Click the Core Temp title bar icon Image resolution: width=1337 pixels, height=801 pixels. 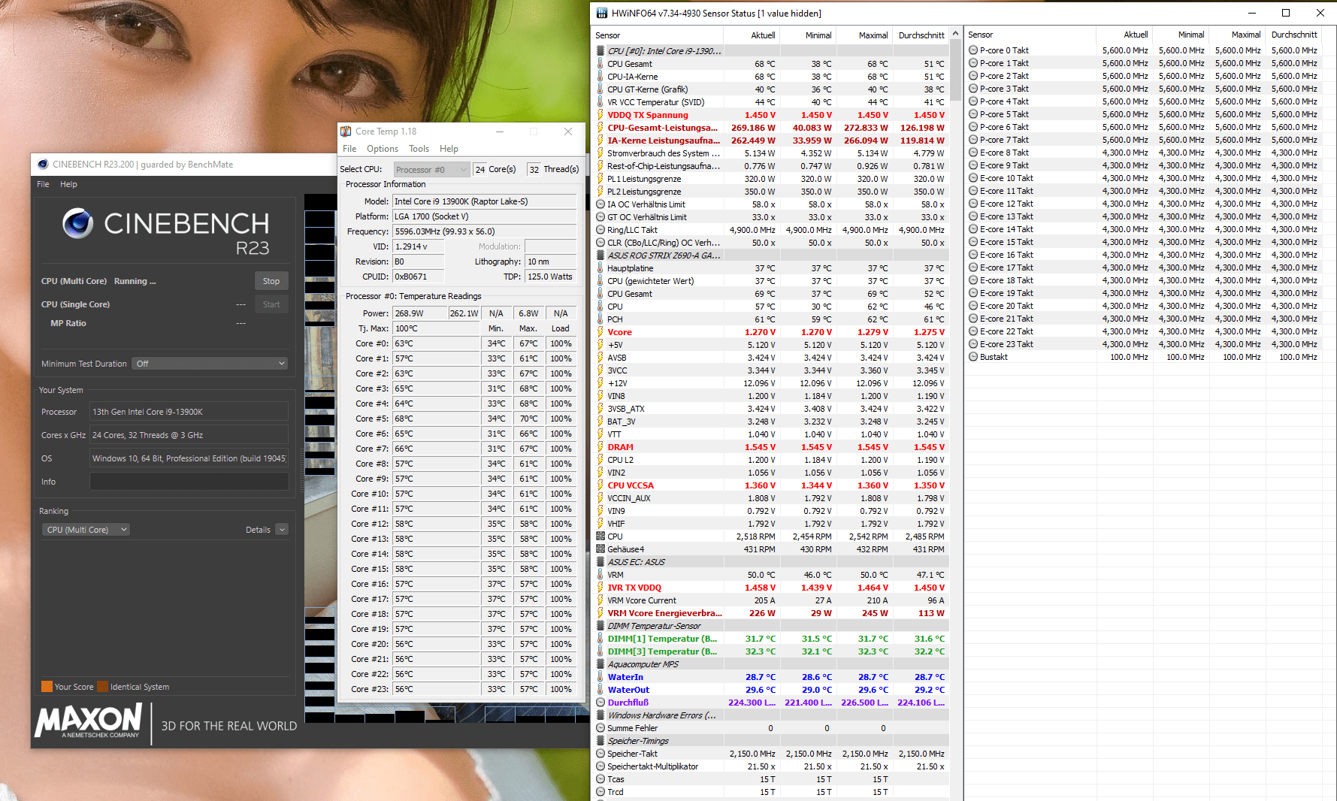346,131
